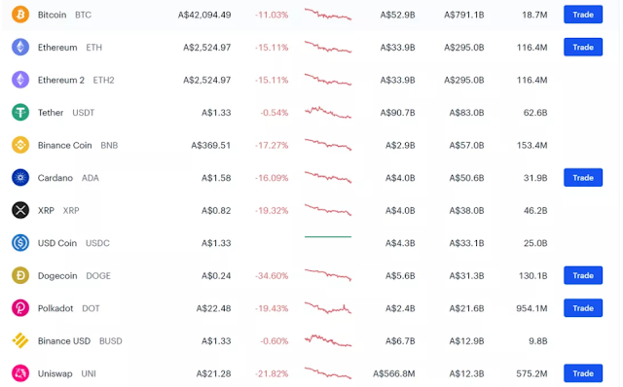Select the Cardano blue circle icon
This screenshot has height=387, width=623.
click(x=20, y=177)
